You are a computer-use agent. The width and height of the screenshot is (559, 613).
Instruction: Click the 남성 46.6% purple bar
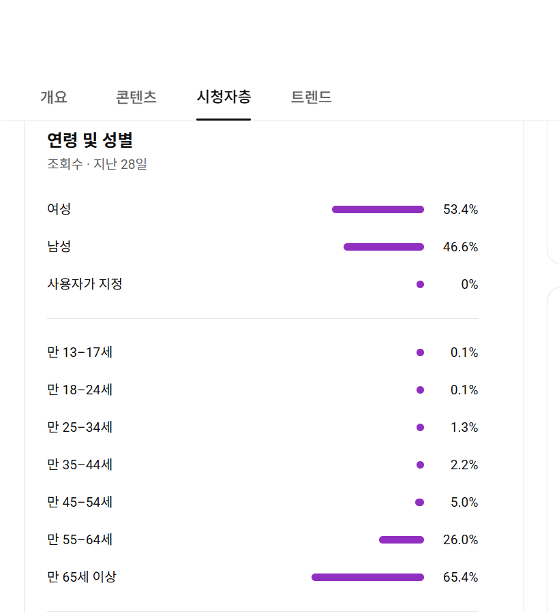click(x=384, y=247)
